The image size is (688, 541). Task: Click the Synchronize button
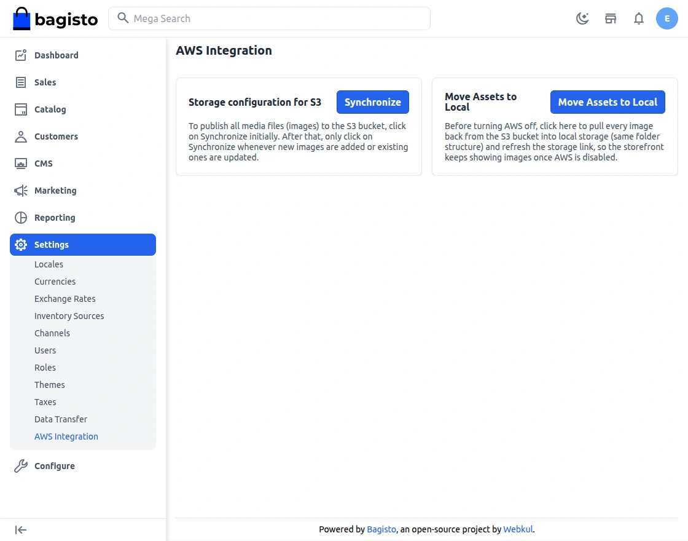[372, 102]
